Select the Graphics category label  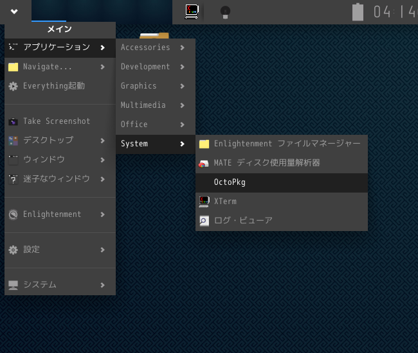(x=139, y=86)
